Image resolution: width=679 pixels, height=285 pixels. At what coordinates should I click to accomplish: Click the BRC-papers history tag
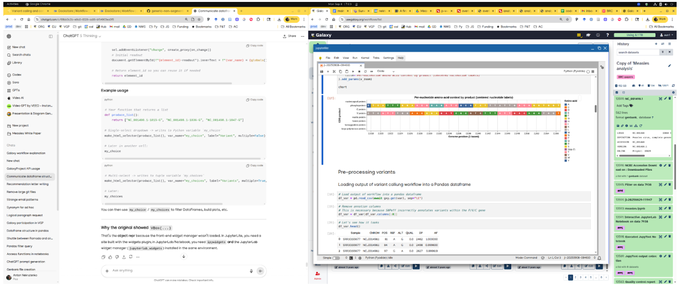626,77
